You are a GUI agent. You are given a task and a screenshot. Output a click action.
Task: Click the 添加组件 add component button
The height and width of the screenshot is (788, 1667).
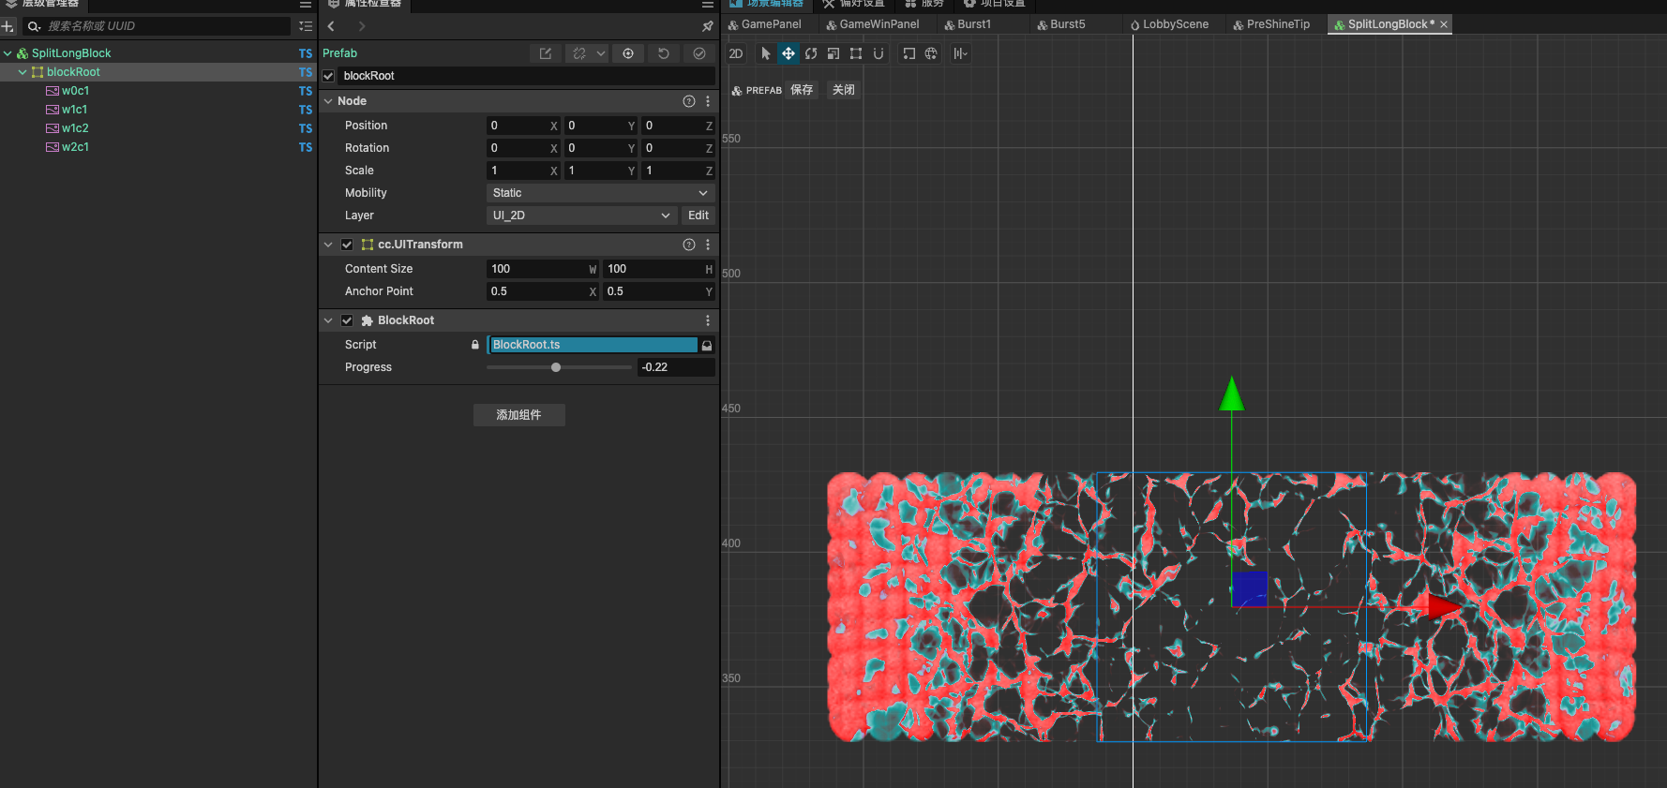pos(518,415)
